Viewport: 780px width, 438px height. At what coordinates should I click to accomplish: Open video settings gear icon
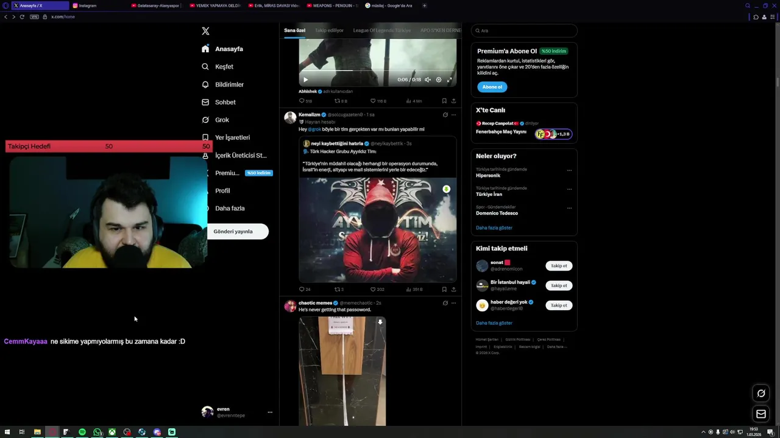pos(439,80)
